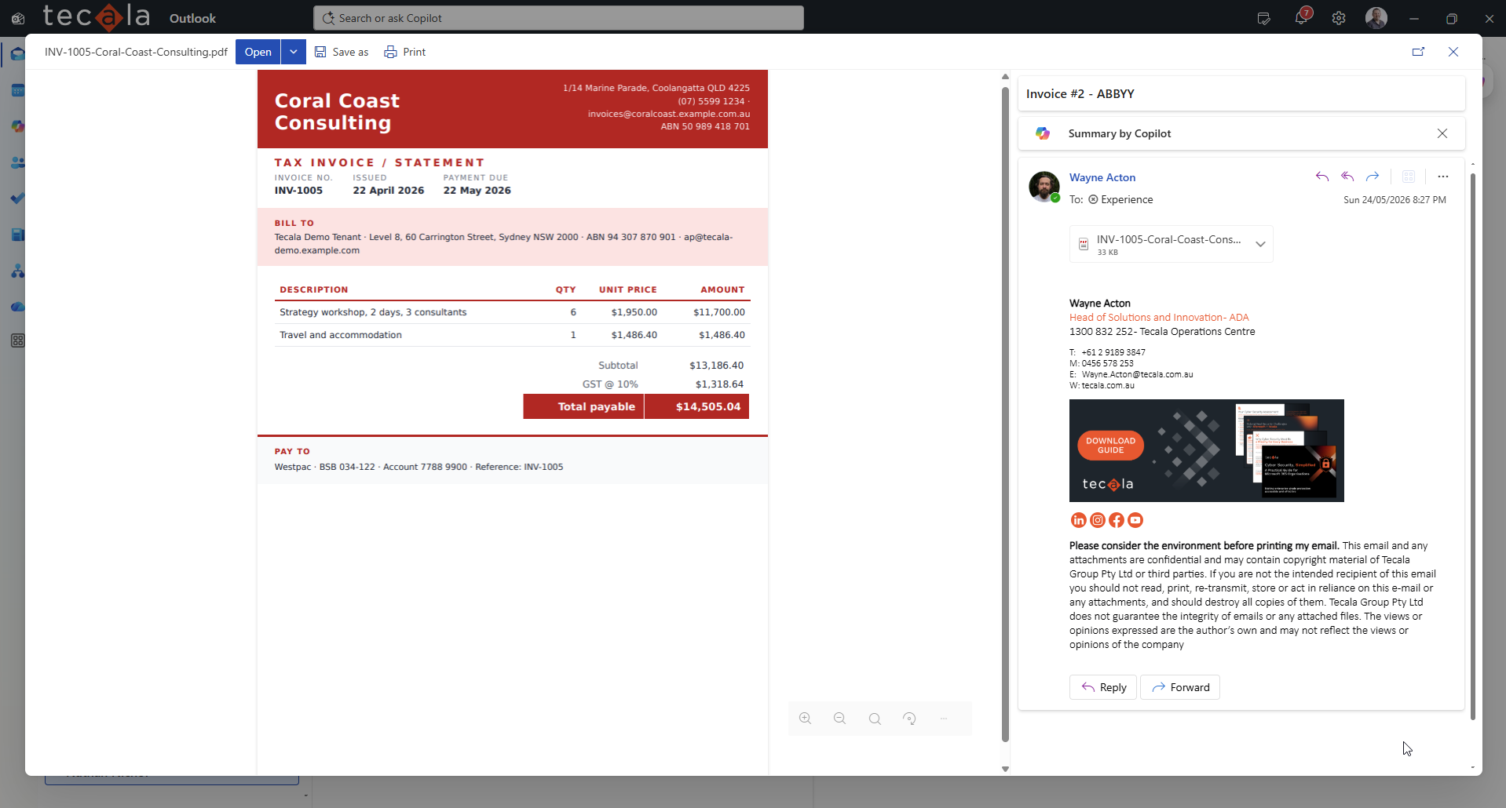
Task: Click GST amount $1,318.64
Action: [x=719, y=384]
